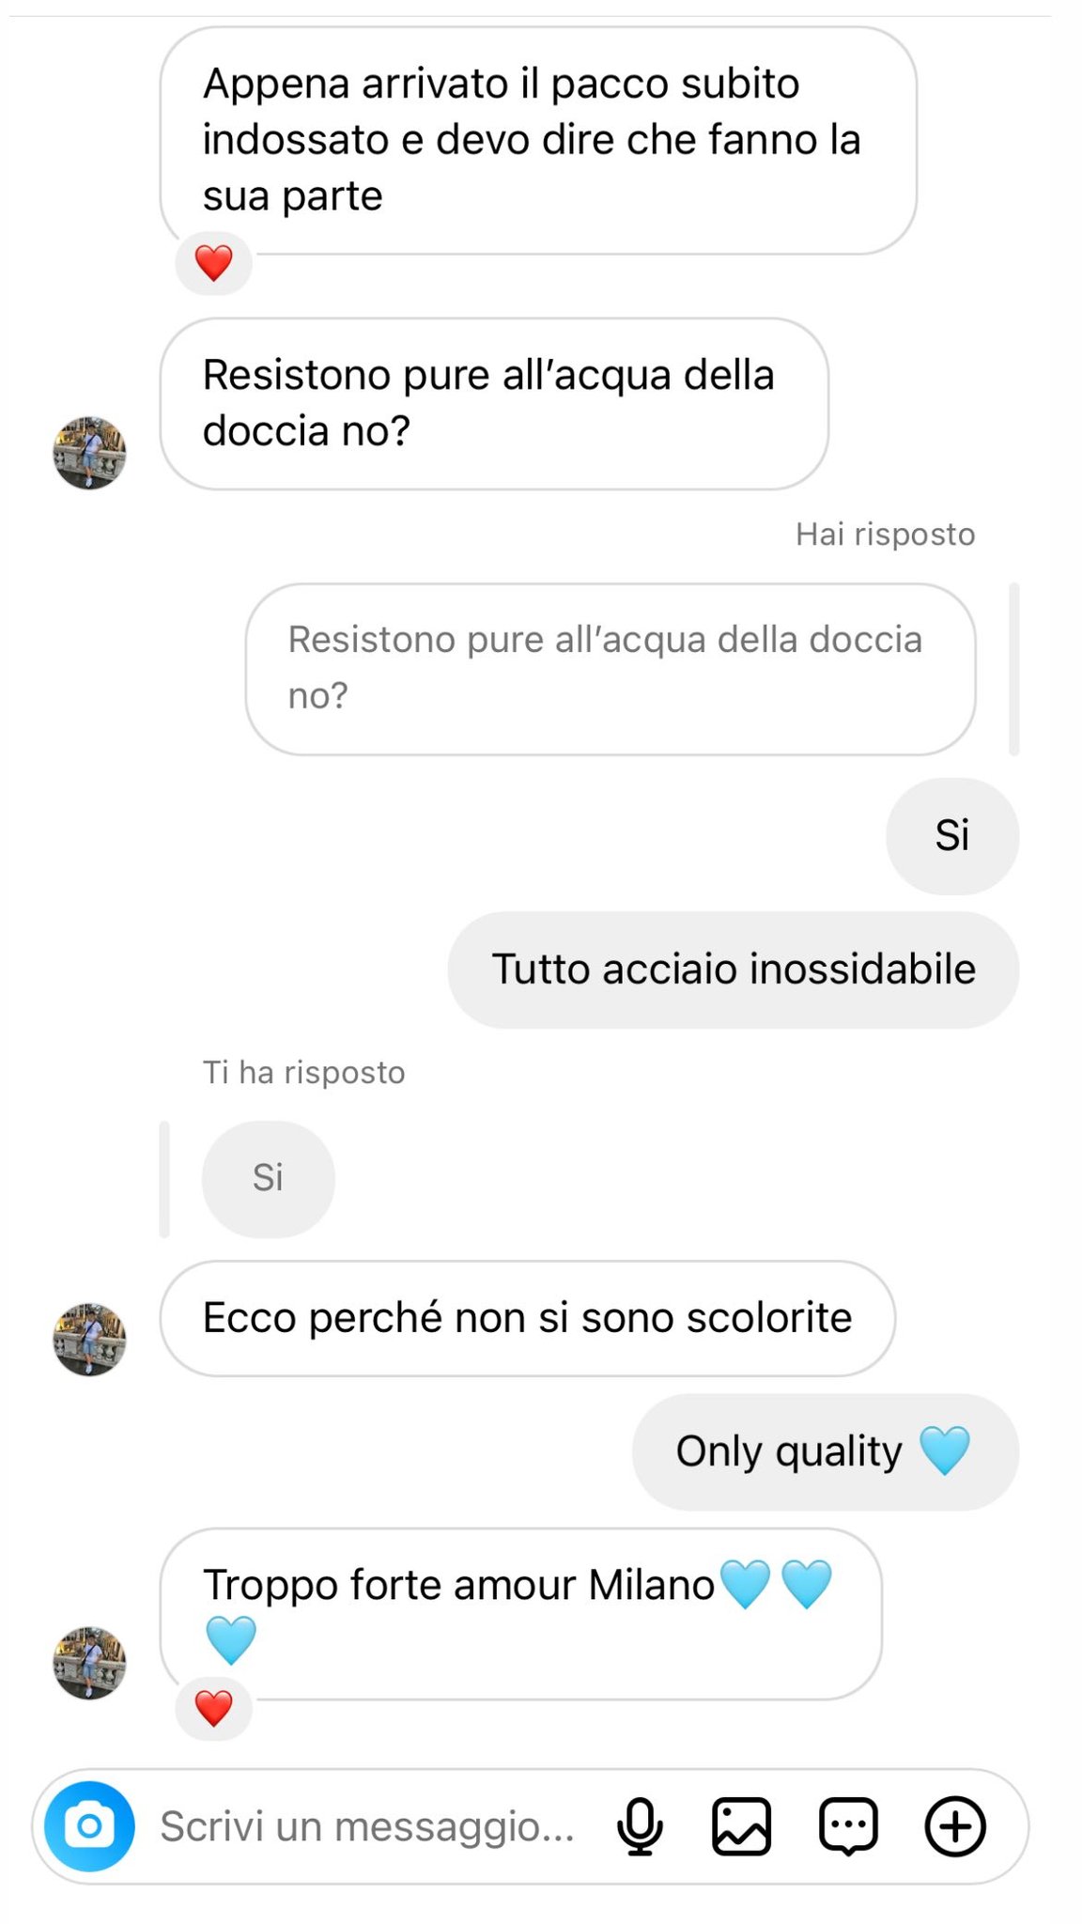Open profile picture beside 'Ecco perché' message
The image size is (1082, 1924).
coord(89,1340)
